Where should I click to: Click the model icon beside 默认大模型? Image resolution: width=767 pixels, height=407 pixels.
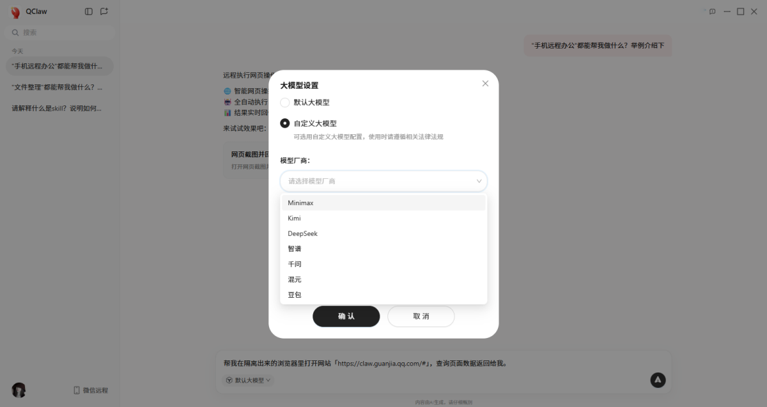coord(228,380)
